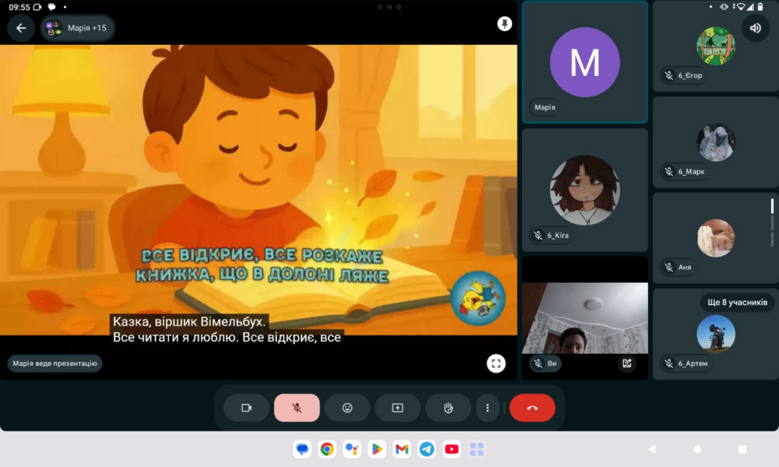Viewport: 779px width, 467px height.
Task: Open the app drawer grid in taskbar
Action: tap(477, 450)
